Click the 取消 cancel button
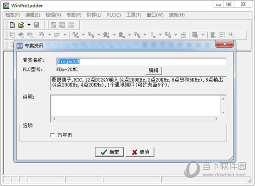This screenshot has height=186, width=255. pos(140,152)
